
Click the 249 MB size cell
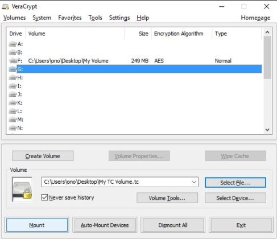click(x=140, y=61)
